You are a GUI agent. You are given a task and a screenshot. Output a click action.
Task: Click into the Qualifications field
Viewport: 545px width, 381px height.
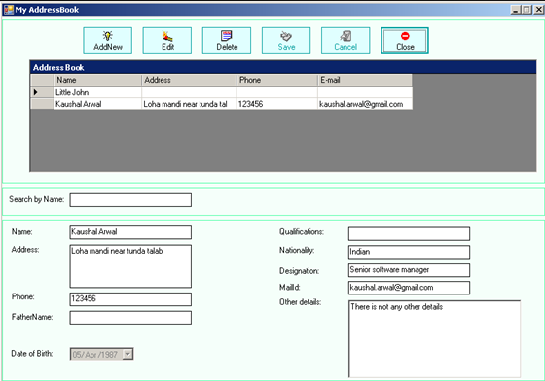409,234
